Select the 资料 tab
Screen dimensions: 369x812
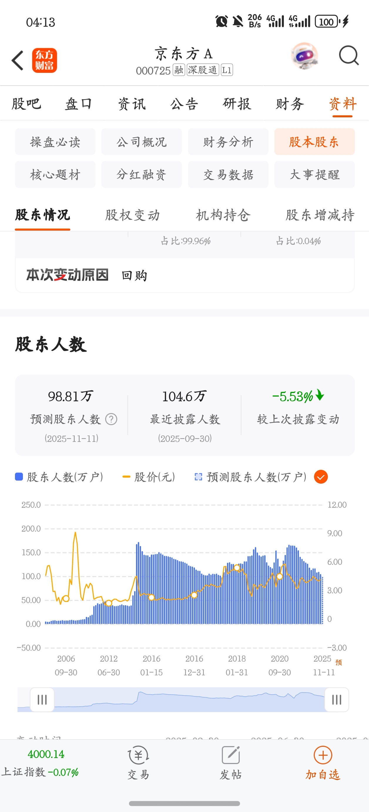coord(343,104)
